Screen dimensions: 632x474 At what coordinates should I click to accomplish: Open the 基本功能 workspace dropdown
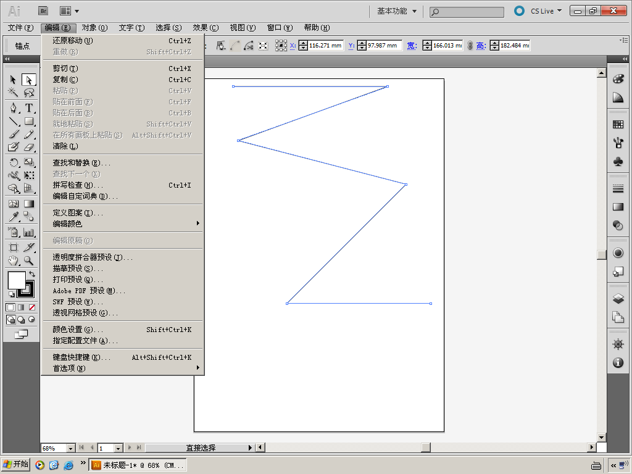[397, 11]
